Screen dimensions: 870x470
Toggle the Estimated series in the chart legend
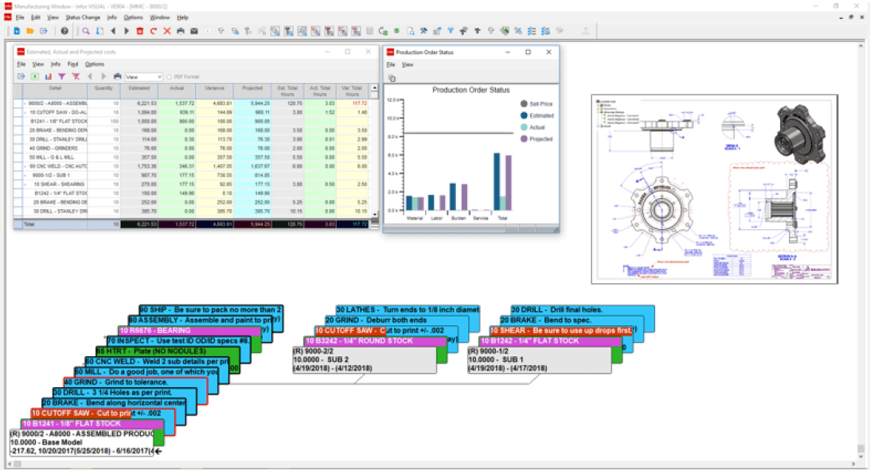(524, 115)
